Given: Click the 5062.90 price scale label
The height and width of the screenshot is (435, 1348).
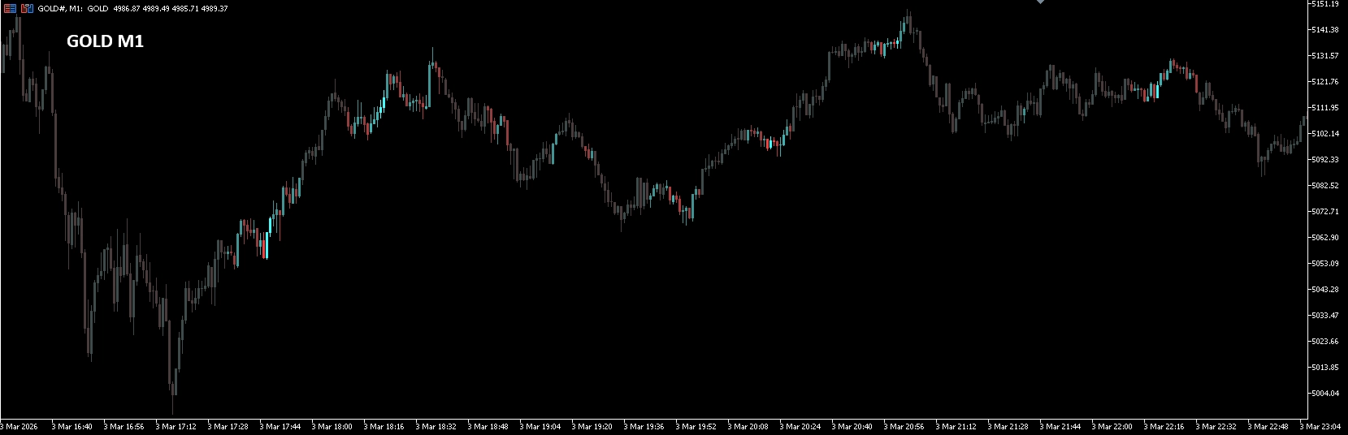Looking at the screenshot, I should pos(1324,238).
